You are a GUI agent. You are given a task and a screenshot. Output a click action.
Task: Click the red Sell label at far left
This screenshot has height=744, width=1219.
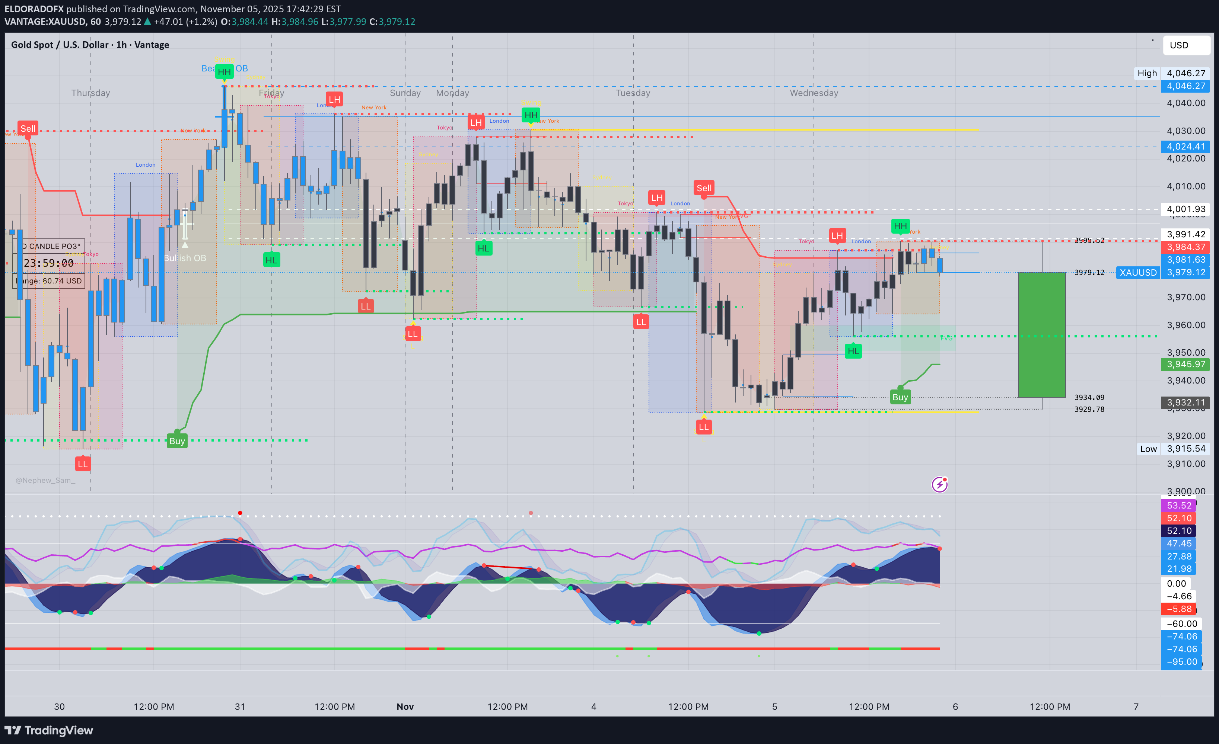tap(28, 129)
